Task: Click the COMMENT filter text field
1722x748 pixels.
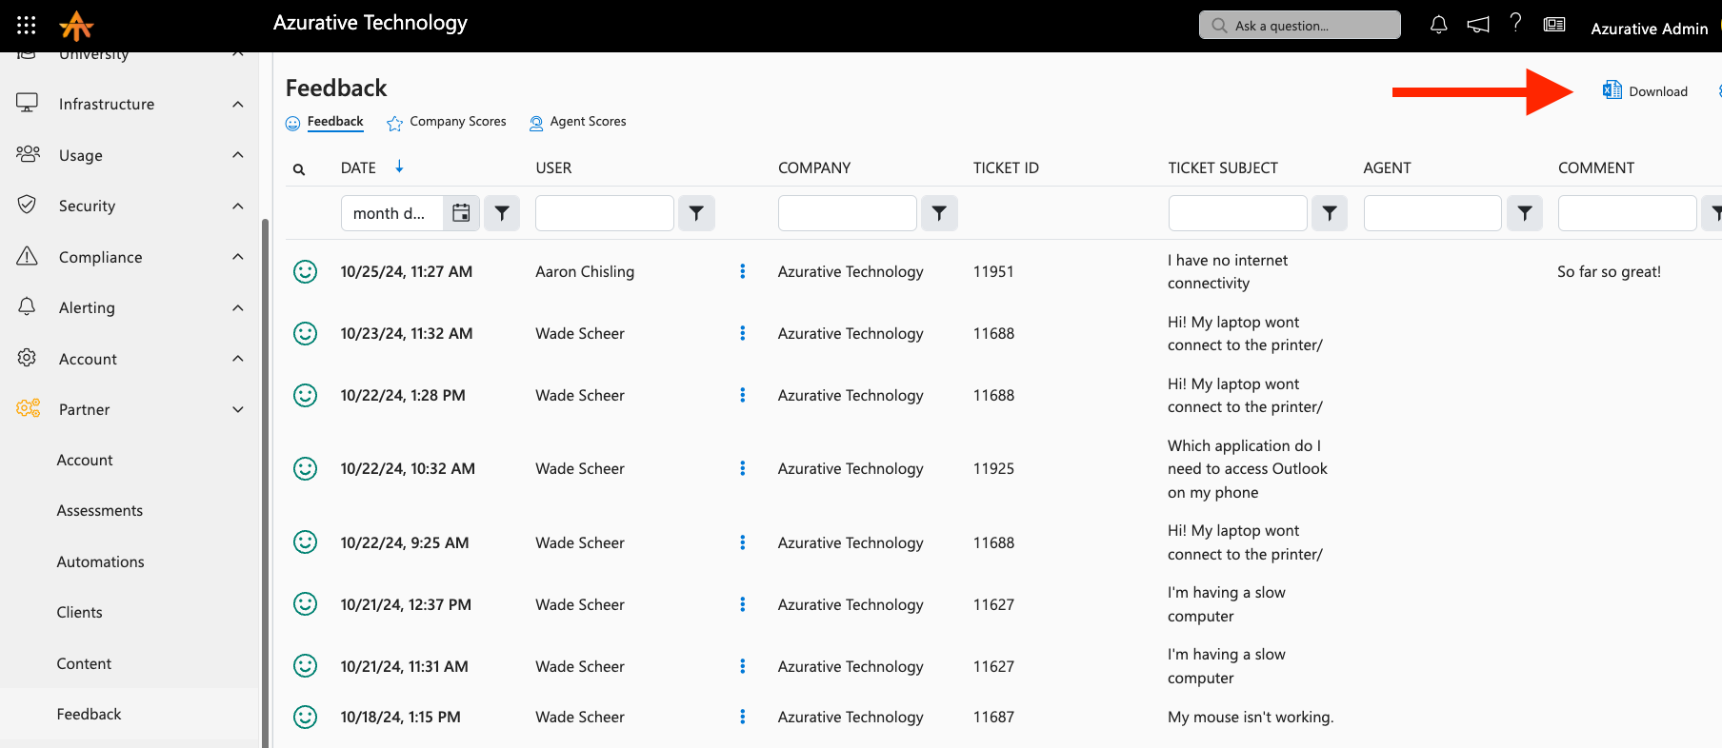Action: click(1628, 213)
